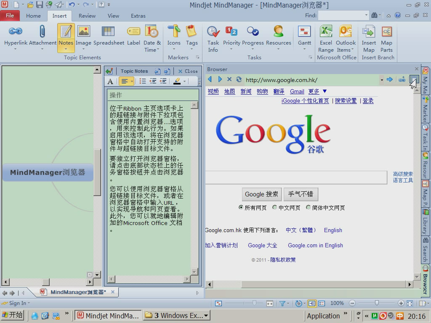Insert Date & Time element
431x323 pixels.
[x=152, y=38]
